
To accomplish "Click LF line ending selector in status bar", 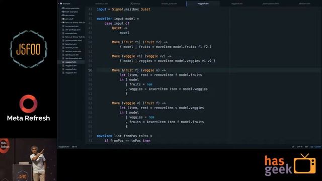I will pyautogui.click(x=293, y=147).
